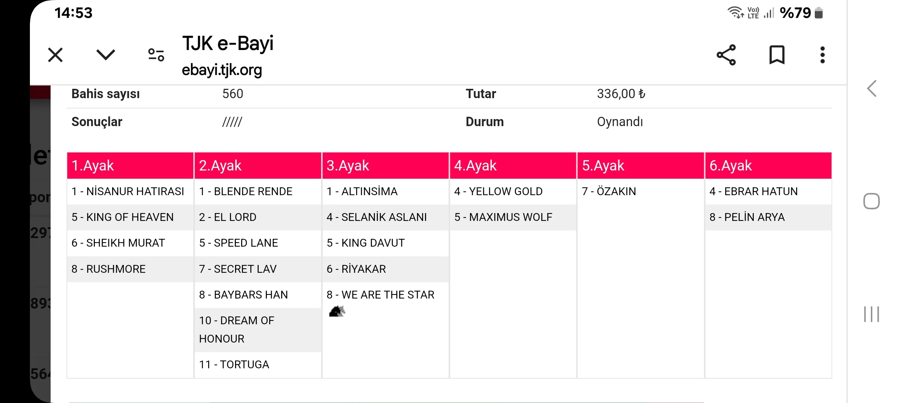Tap the 11 - TORTUGA row
The image size is (897, 403).
[x=234, y=365]
